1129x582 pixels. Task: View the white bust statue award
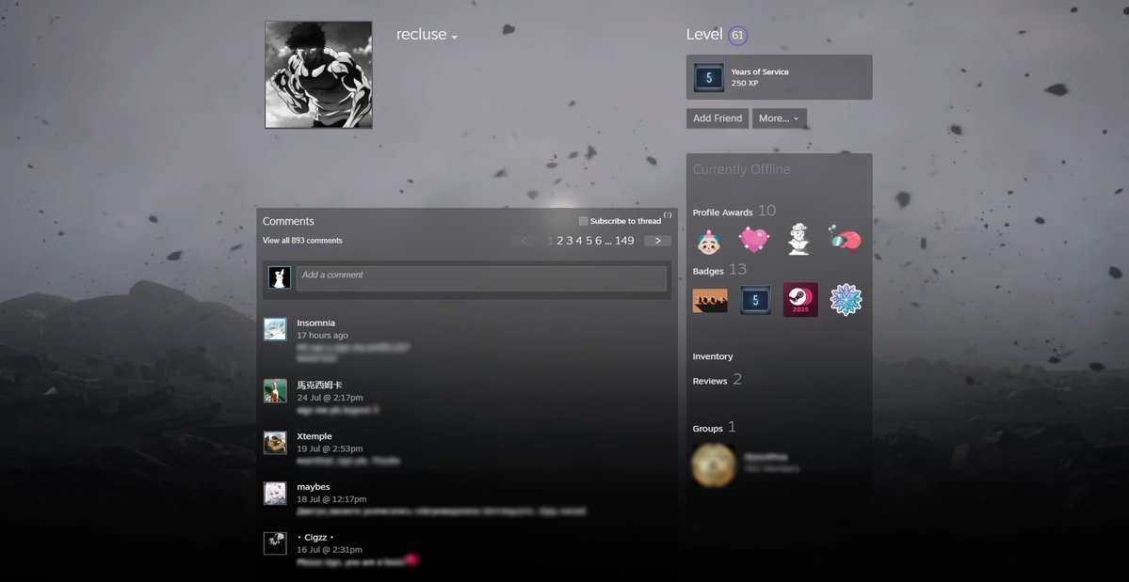click(798, 239)
